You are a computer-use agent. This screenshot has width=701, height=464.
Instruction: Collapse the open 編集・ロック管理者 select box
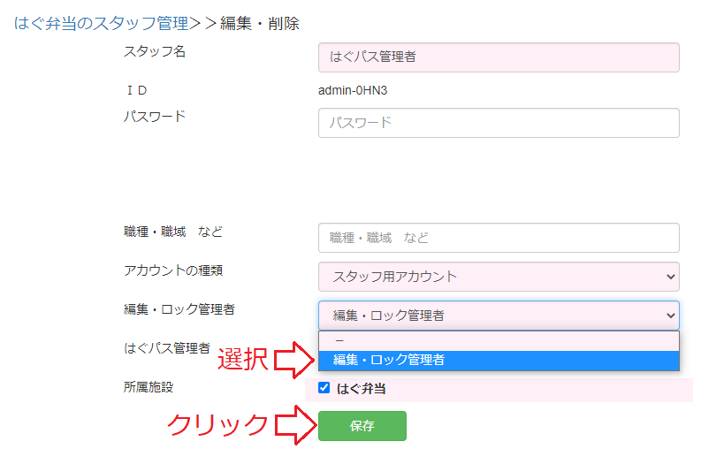[499, 316]
